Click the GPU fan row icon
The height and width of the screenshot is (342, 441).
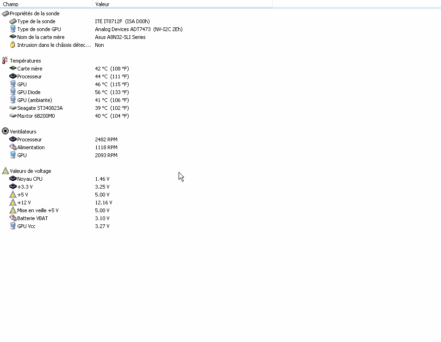12,155
